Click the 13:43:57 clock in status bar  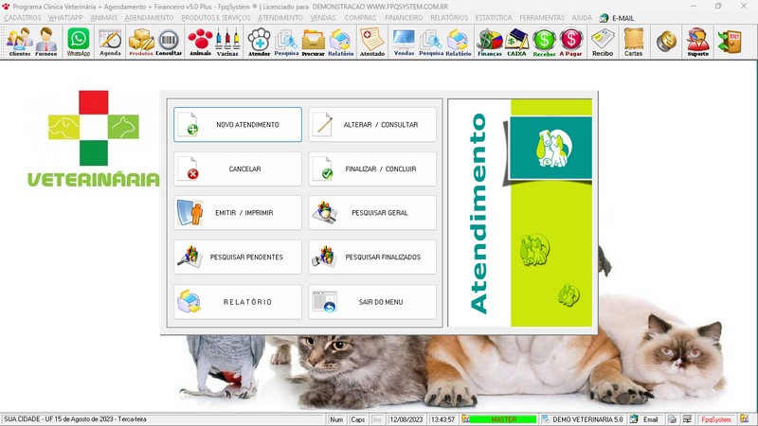pos(442,419)
